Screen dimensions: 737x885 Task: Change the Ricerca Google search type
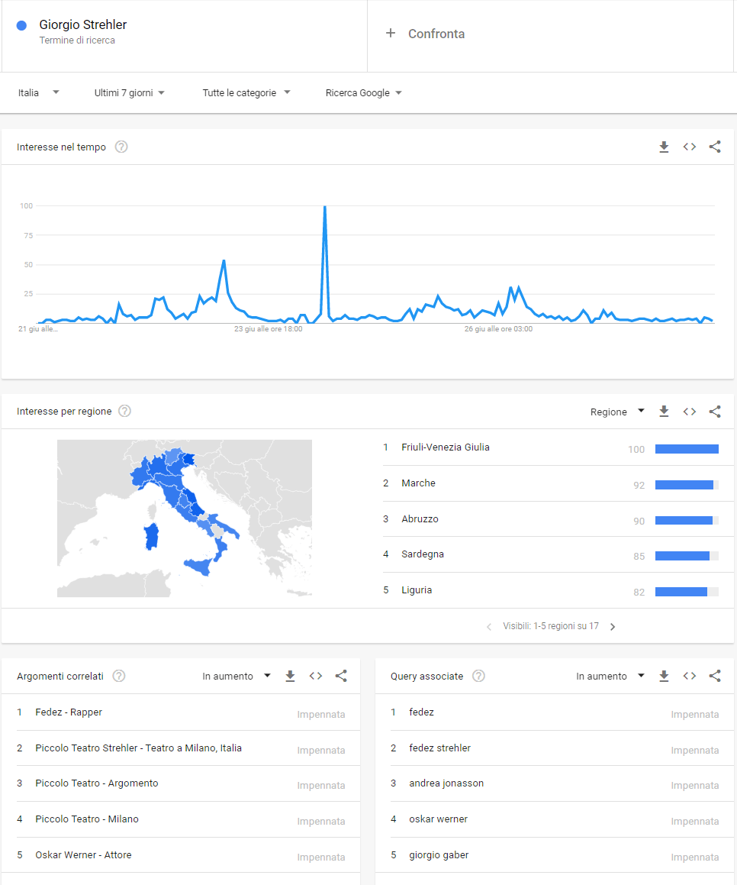pyautogui.click(x=363, y=93)
